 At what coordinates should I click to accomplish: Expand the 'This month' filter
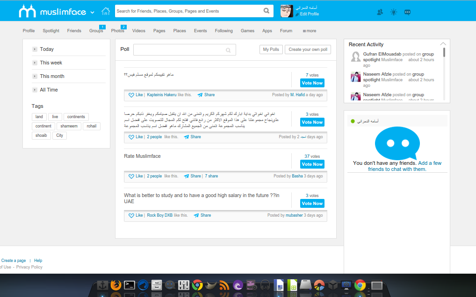[x=35, y=76]
